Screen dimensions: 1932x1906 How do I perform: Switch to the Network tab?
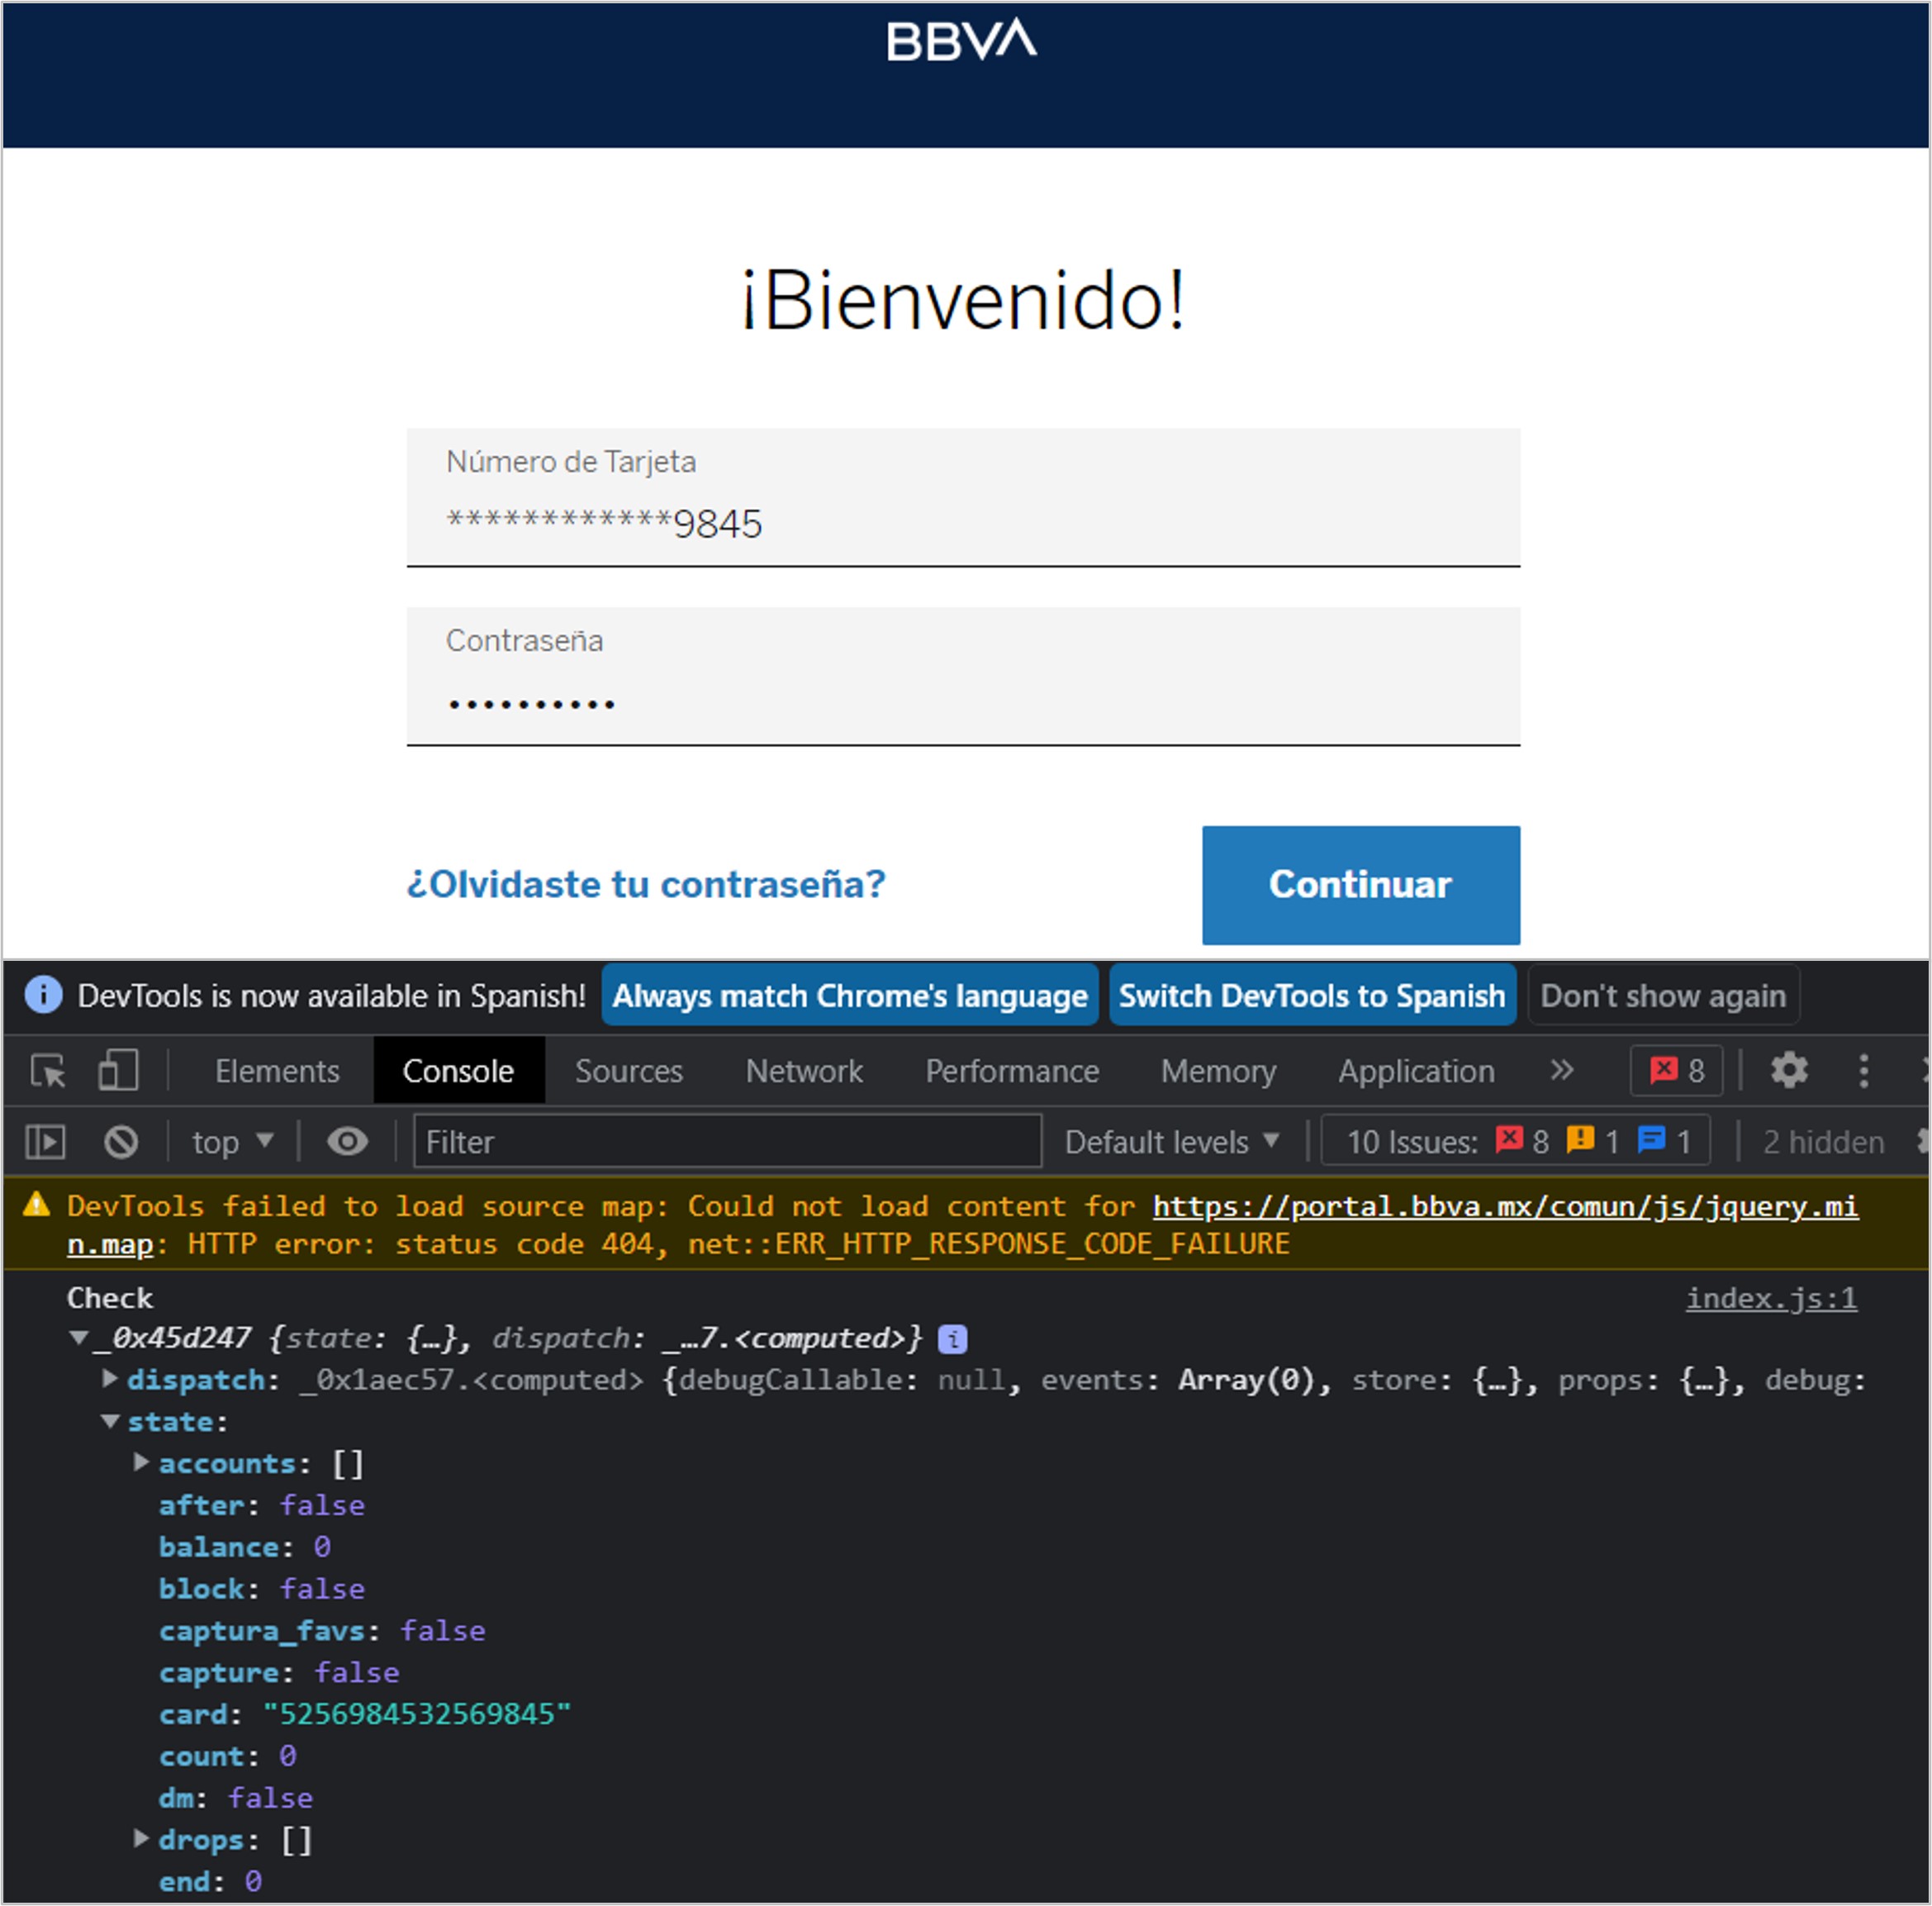point(804,1071)
